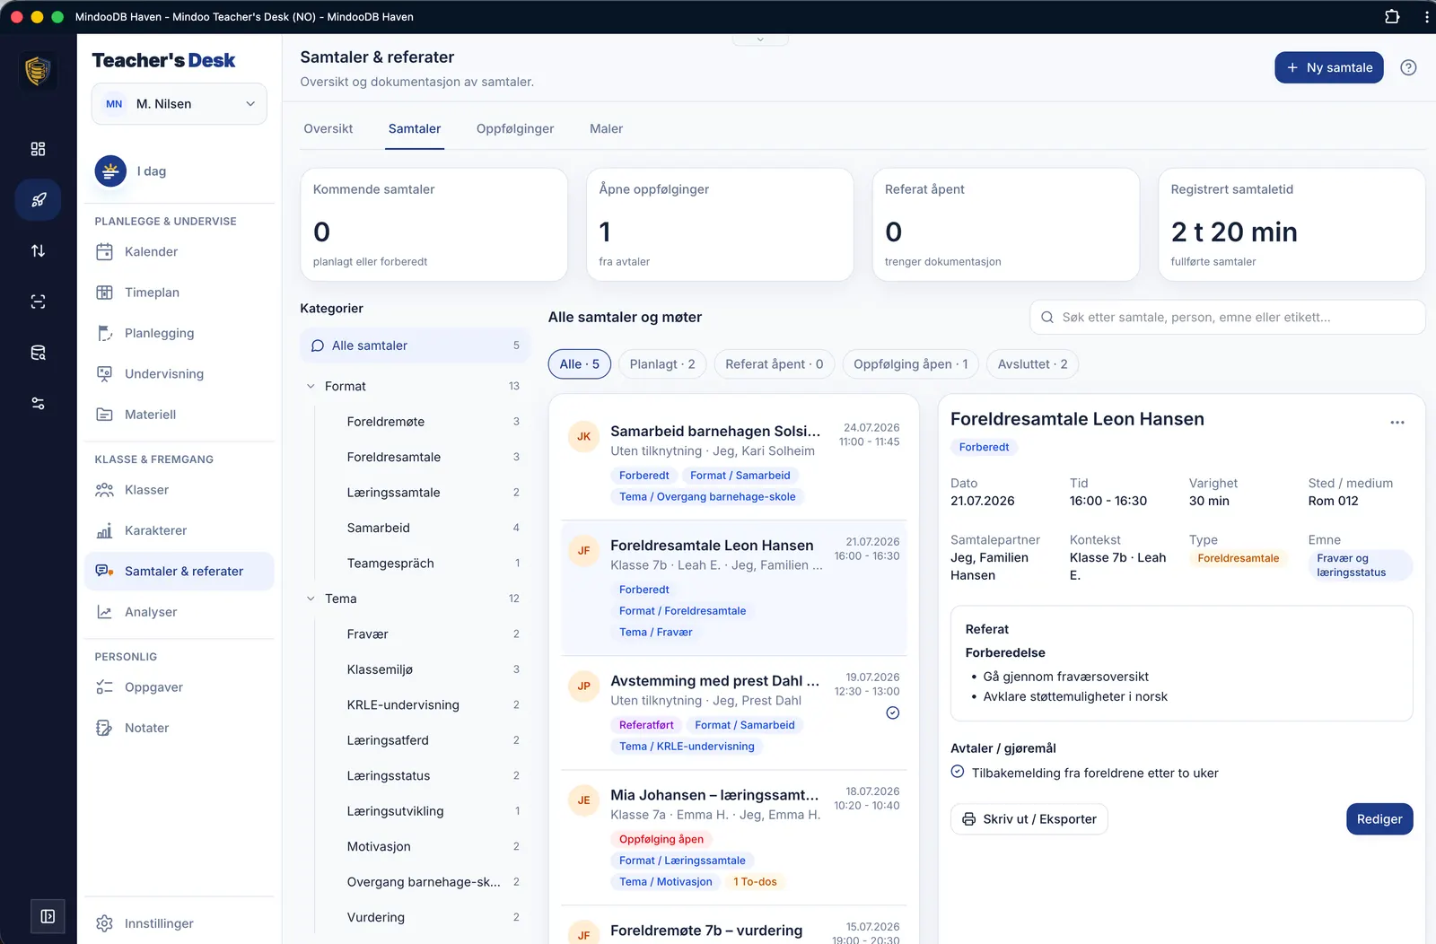1436x944 pixels.
Task: Open Analyser in the sidebar
Action: [x=179, y=612]
